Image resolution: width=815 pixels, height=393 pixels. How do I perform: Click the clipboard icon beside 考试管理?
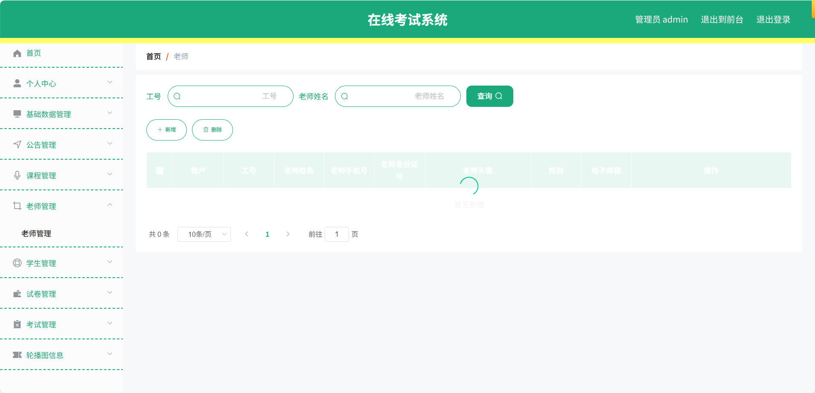pos(17,324)
